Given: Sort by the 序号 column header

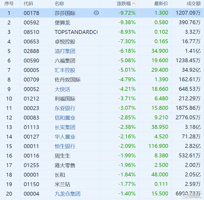Looking at the screenshot, I should click(9, 3).
